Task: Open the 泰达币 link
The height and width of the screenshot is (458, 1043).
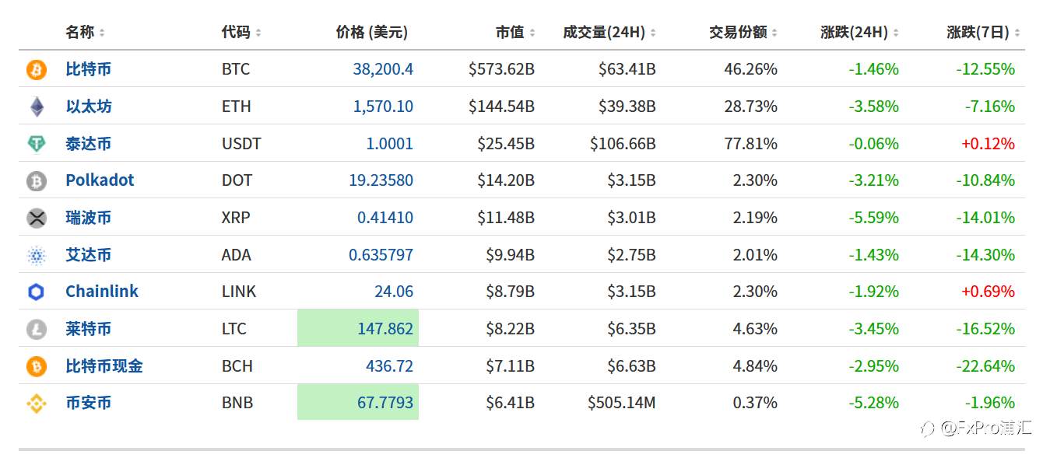Action: (x=88, y=144)
